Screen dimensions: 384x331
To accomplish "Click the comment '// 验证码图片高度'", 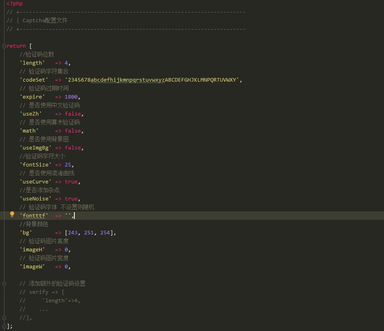I will click(x=44, y=241).
